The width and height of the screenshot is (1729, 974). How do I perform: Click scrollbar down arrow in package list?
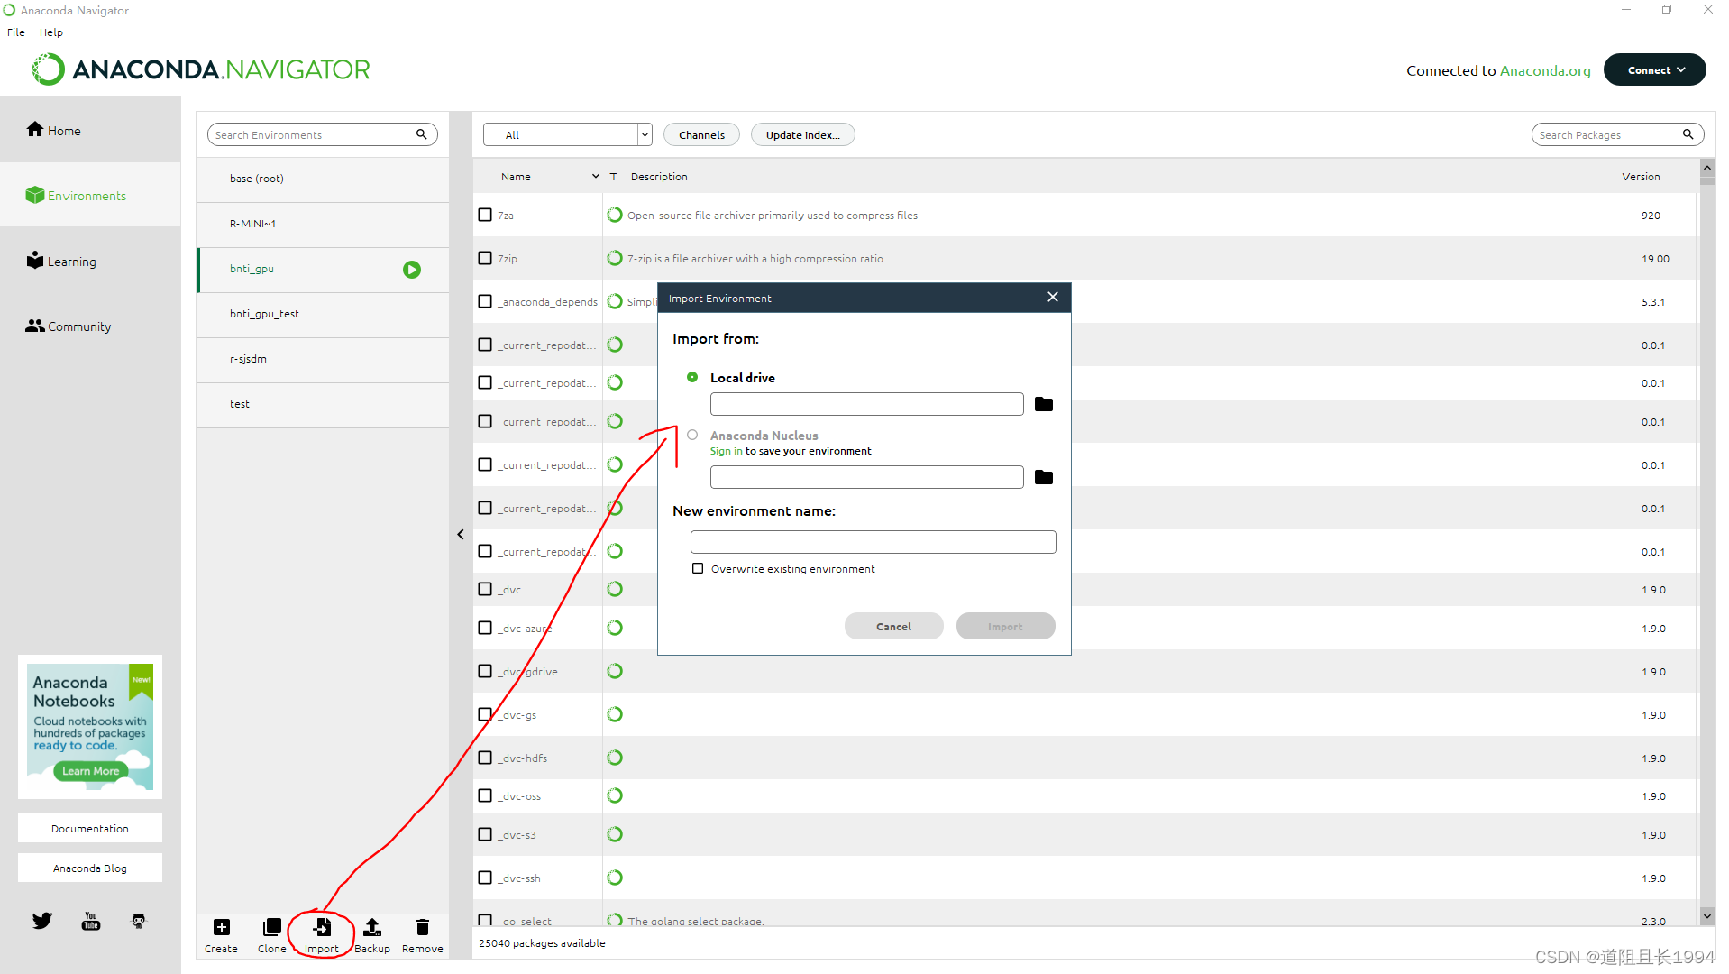coord(1706,915)
